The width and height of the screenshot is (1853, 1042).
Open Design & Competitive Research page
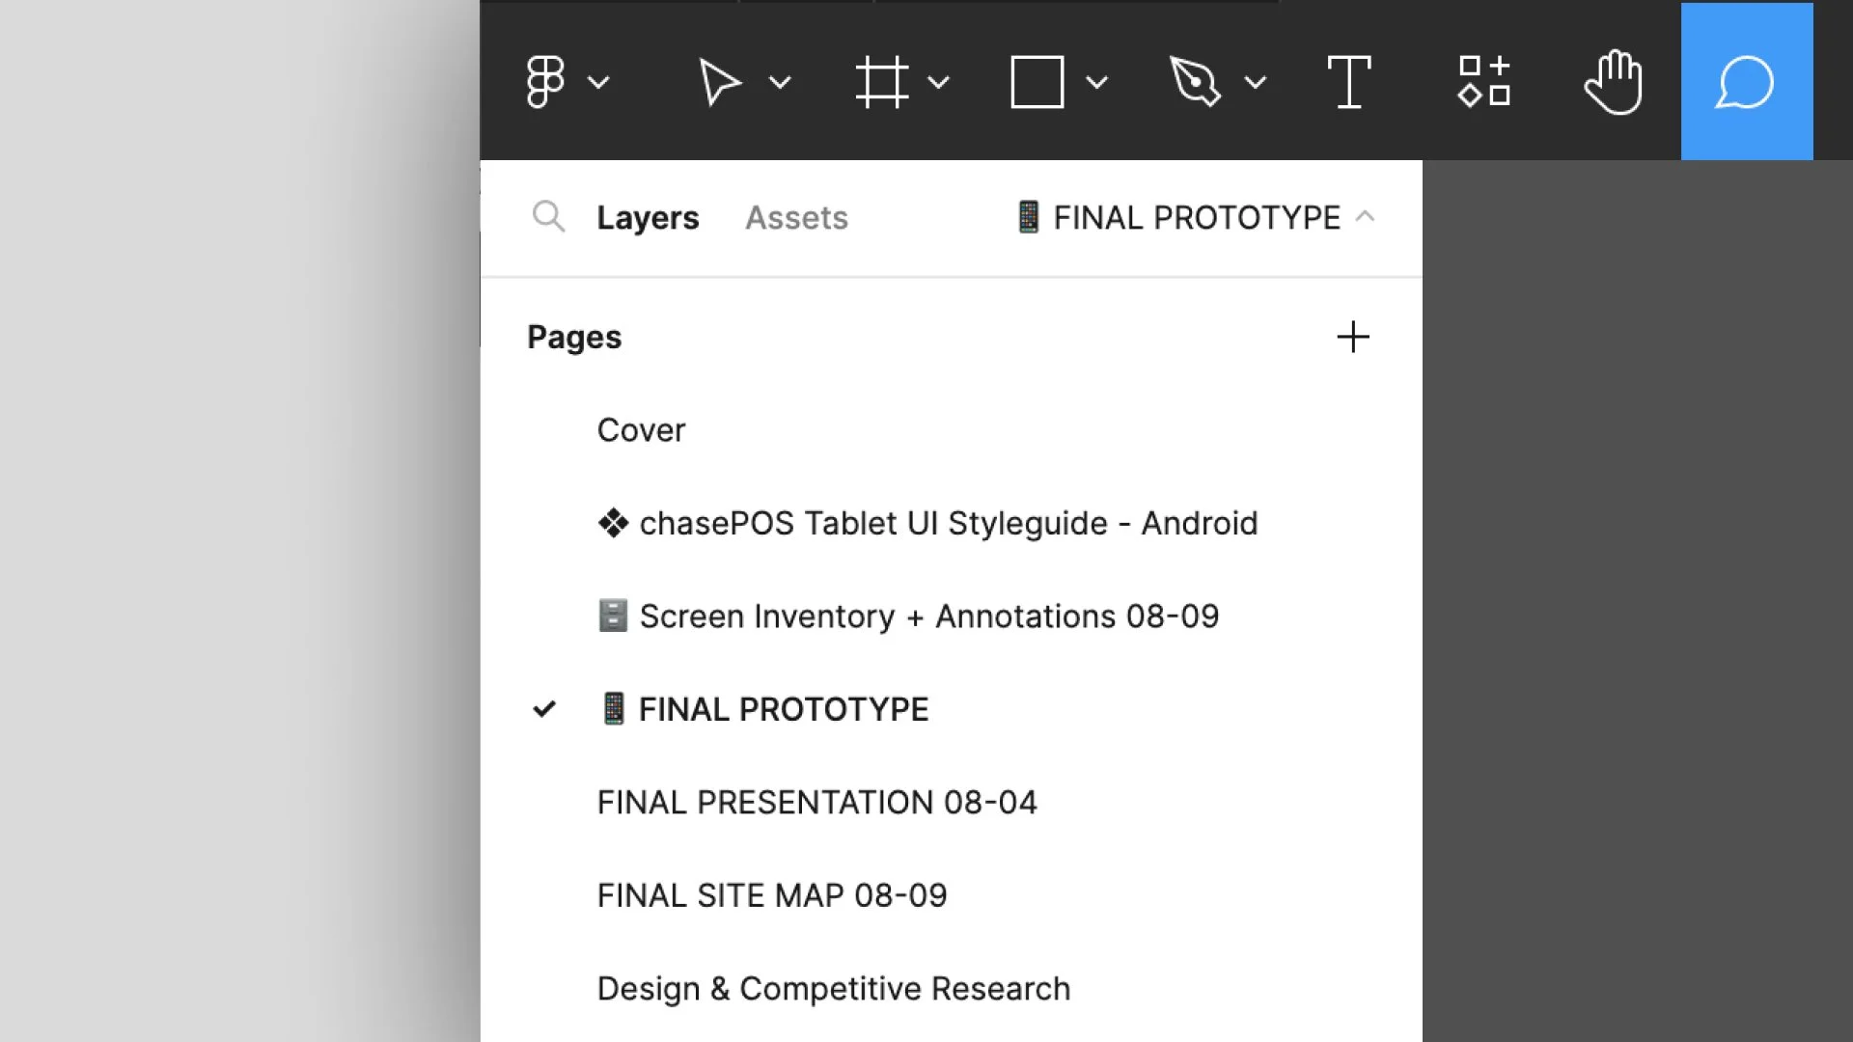[833, 988]
